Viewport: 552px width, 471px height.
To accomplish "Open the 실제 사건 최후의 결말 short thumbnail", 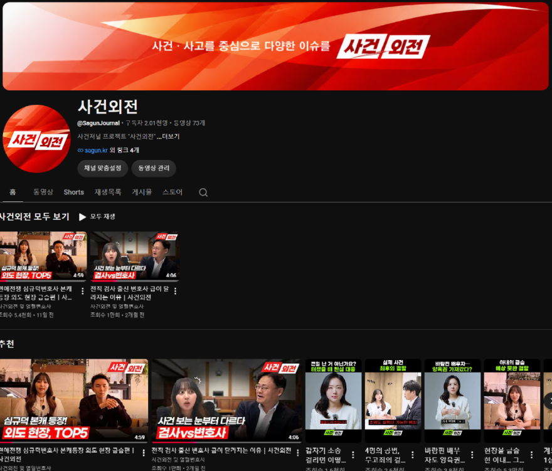I will click(393, 401).
